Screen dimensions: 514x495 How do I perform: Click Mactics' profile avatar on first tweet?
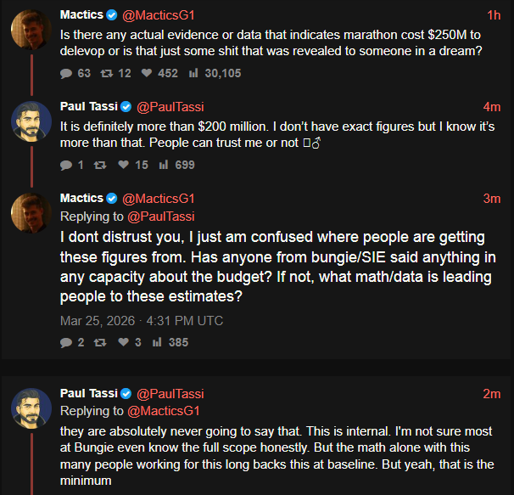31,31
